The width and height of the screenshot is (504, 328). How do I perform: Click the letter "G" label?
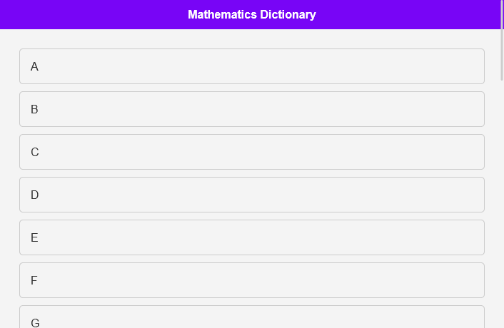point(35,322)
